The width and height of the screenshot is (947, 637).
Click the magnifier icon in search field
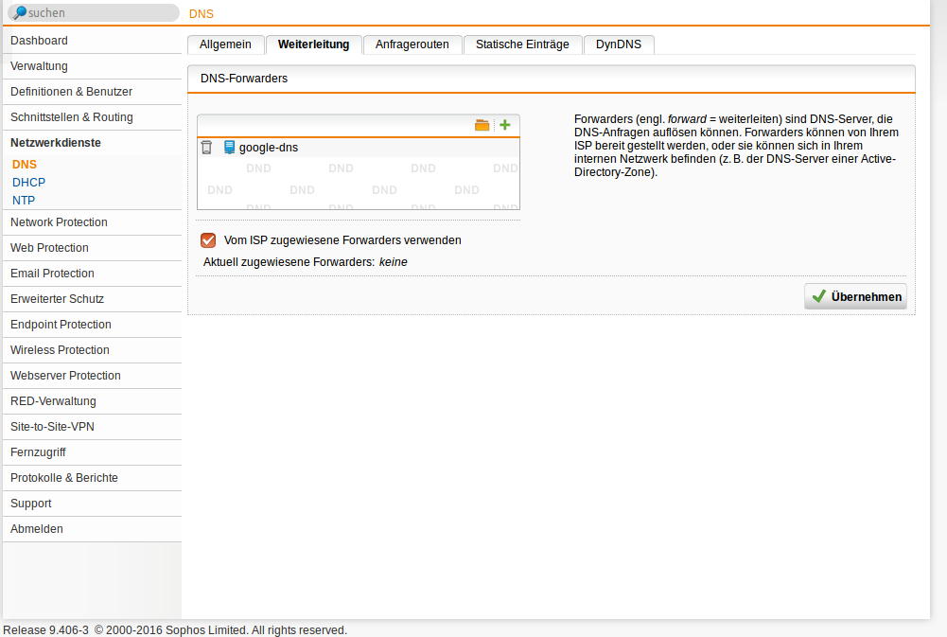point(21,12)
